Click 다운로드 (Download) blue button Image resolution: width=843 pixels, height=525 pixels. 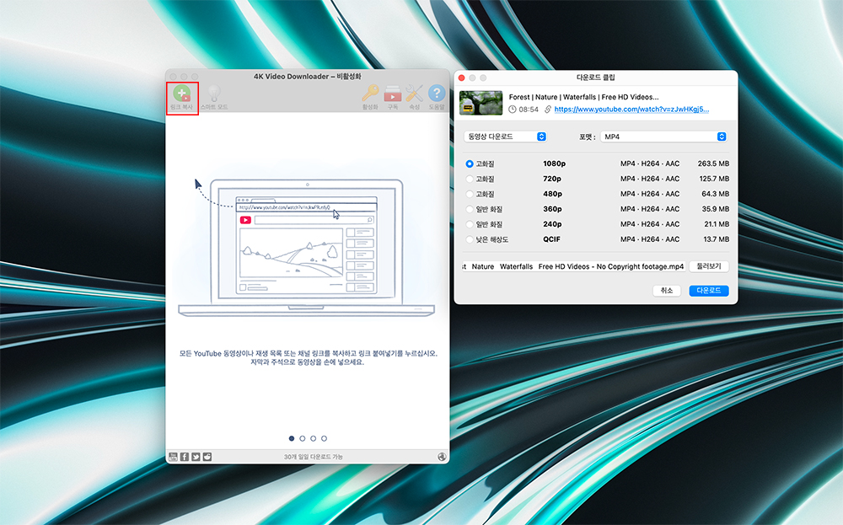coord(709,290)
